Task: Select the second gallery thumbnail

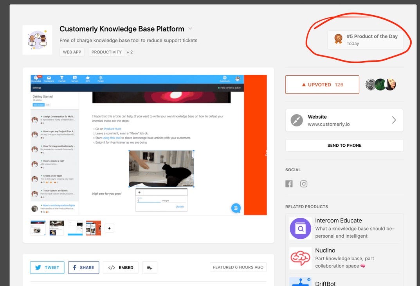Action: pos(57,228)
